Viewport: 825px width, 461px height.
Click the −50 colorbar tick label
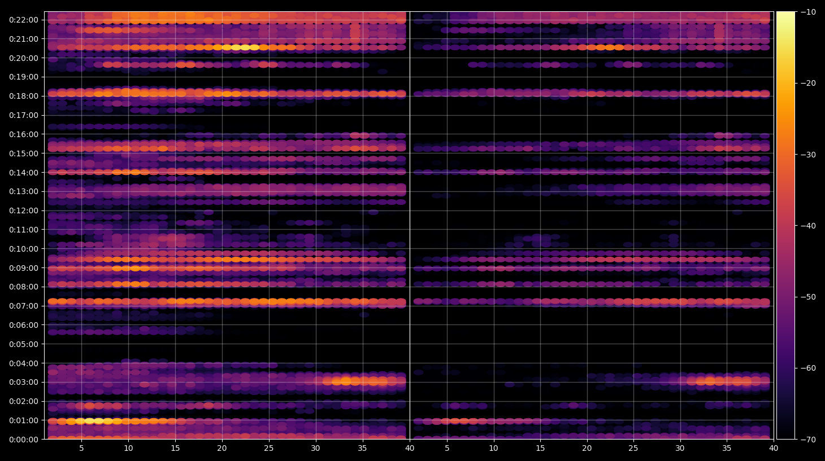[809, 297]
